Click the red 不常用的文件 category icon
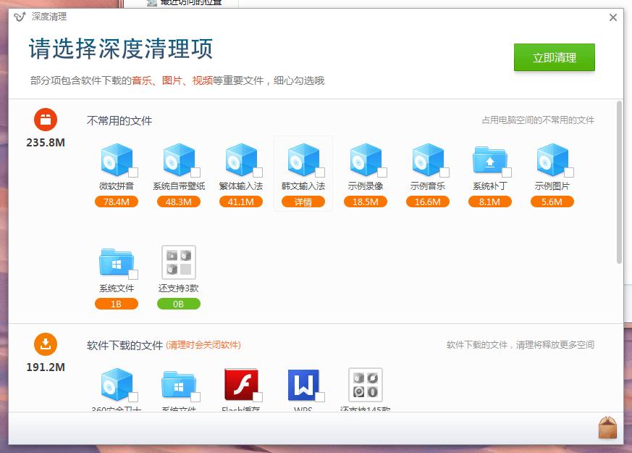 (46, 120)
